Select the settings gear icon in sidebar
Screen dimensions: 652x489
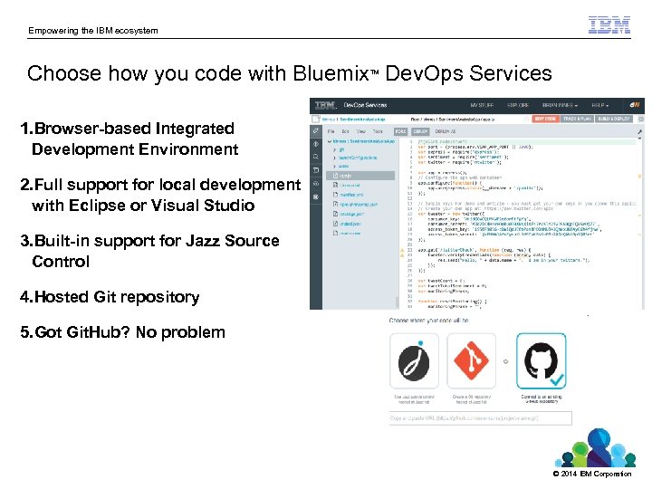point(316,197)
